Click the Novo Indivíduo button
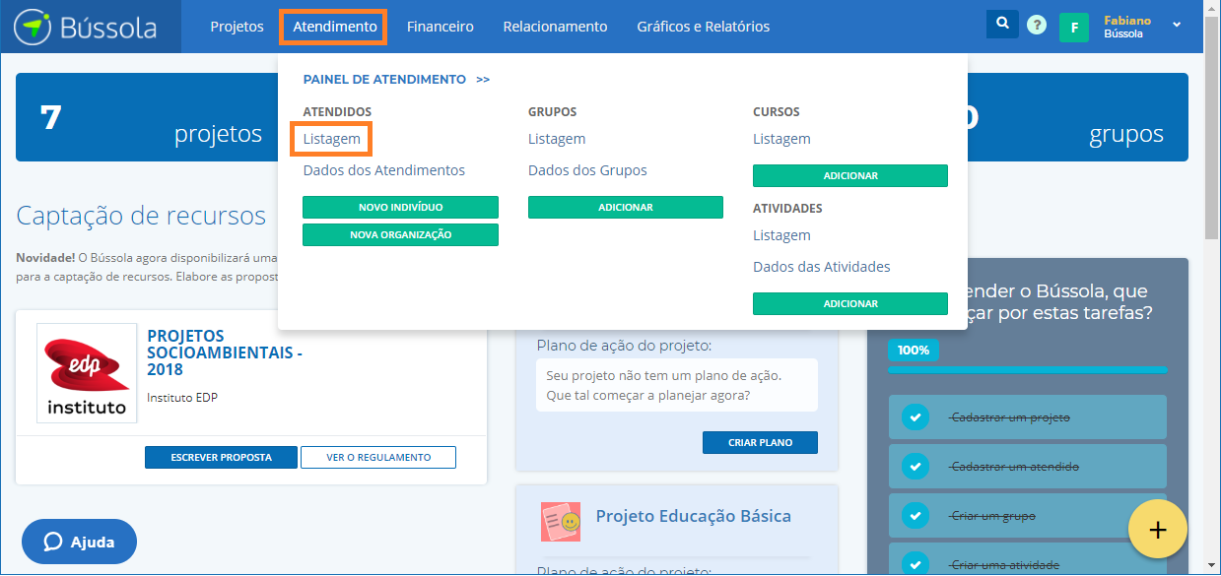 (400, 208)
